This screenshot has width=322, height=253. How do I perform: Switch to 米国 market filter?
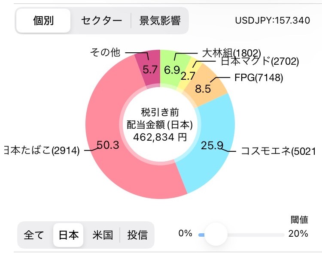(x=103, y=235)
